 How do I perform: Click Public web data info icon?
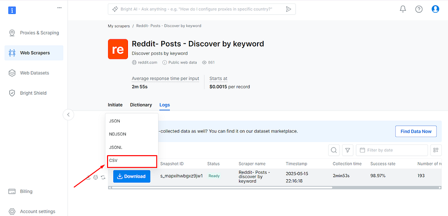164,62
